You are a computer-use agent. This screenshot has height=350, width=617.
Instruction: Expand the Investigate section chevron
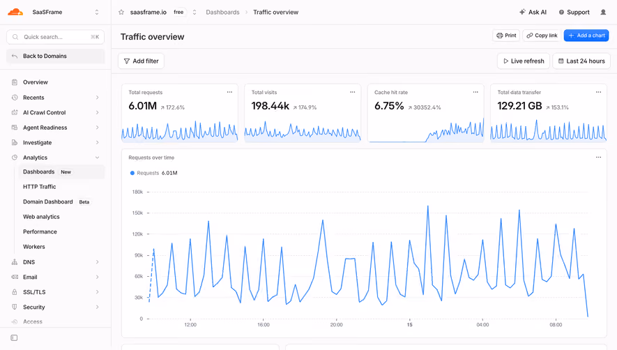point(97,142)
